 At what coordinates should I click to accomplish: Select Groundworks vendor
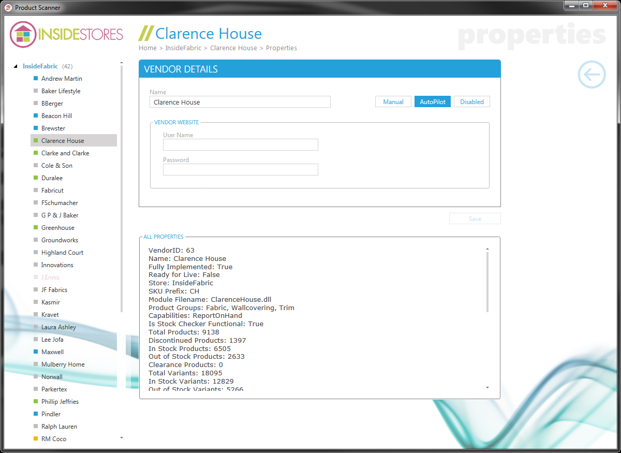point(60,240)
